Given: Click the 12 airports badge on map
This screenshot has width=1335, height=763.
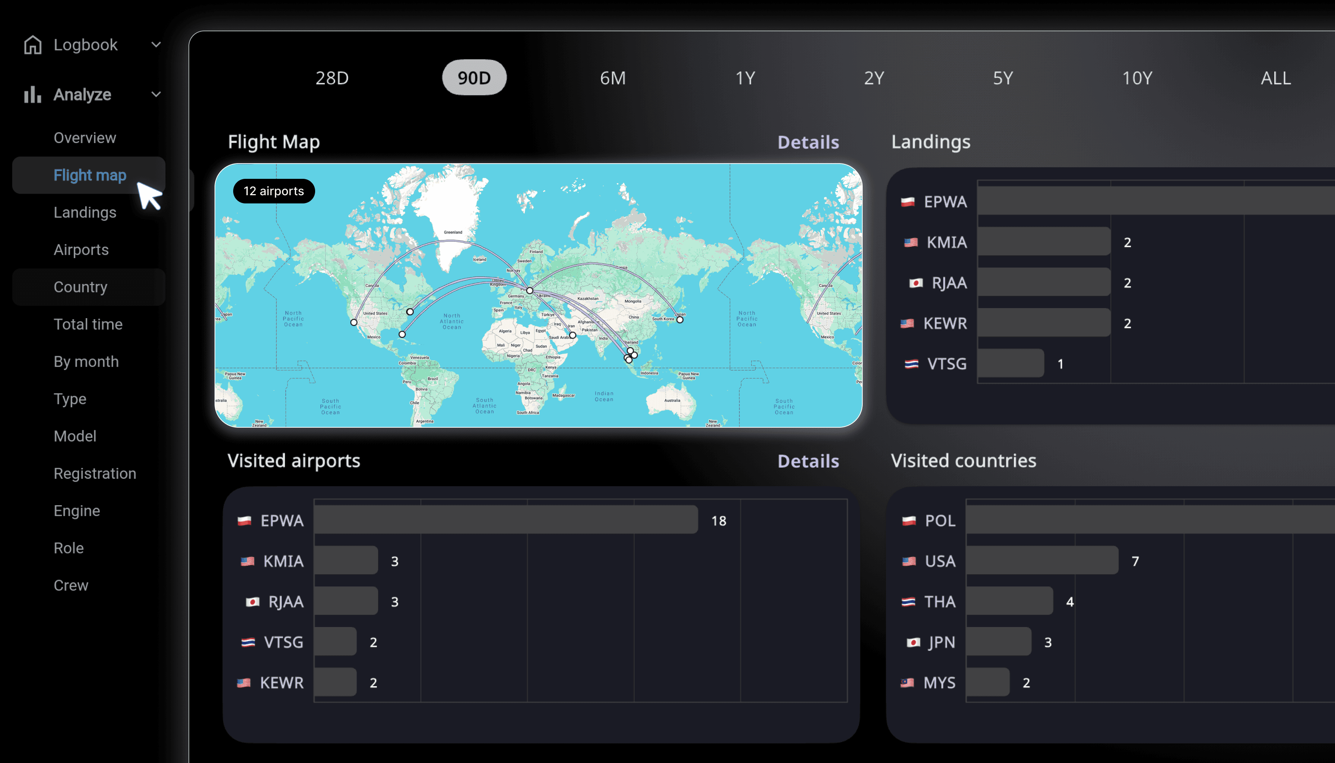Looking at the screenshot, I should click(273, 191).
